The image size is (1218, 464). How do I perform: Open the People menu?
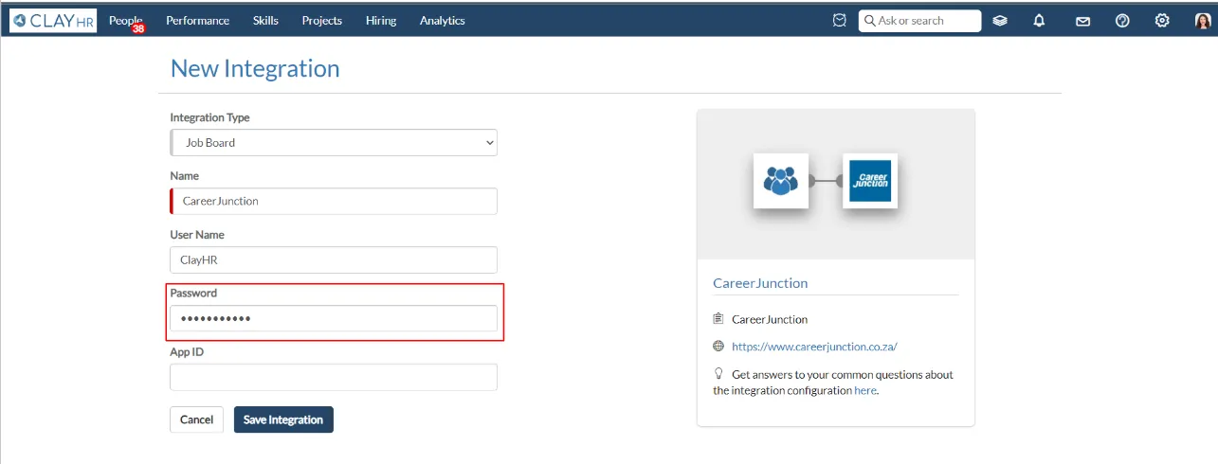pyautogui.click(x=125, y=20)
